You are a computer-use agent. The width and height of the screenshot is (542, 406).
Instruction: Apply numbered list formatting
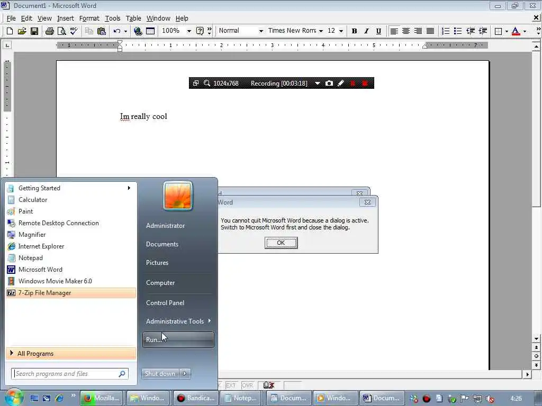[x=446, y=31]
